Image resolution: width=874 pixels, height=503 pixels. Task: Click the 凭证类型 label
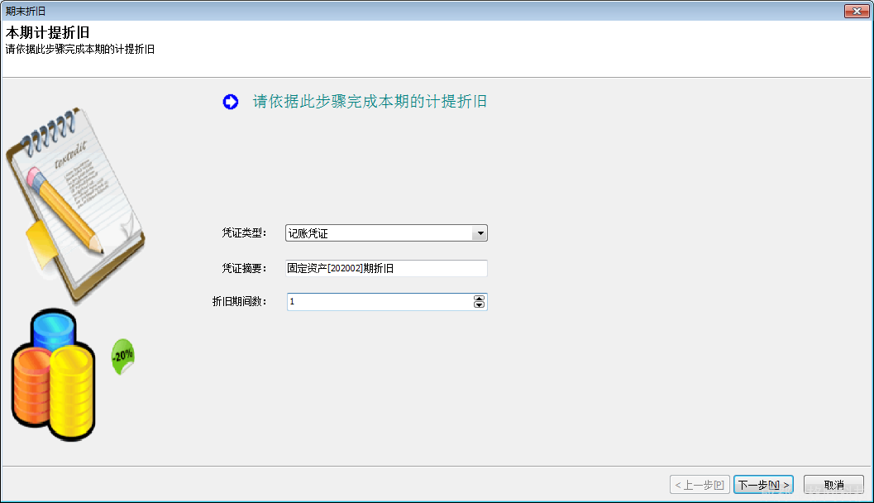[x=244, y=233]
